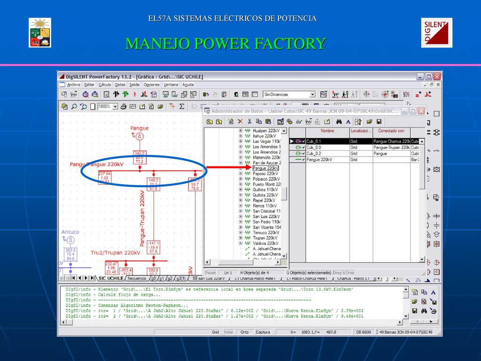Viewport: 481px width, 361px height.
Task: Click the cut scissors icon in Administrador de Datos
Action: coord(249,122)
